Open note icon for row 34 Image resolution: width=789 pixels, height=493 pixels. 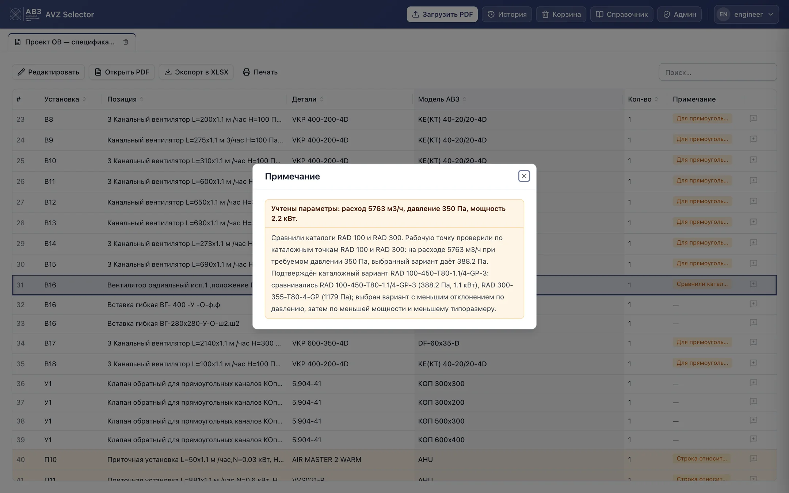(753, 342)
